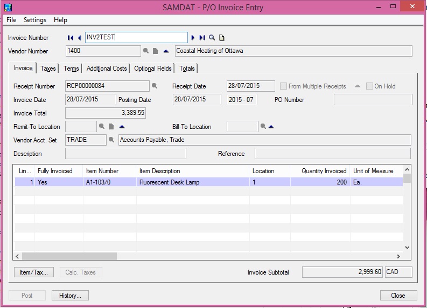Click Bill-To Location zoom arrow

pos(271,127)
